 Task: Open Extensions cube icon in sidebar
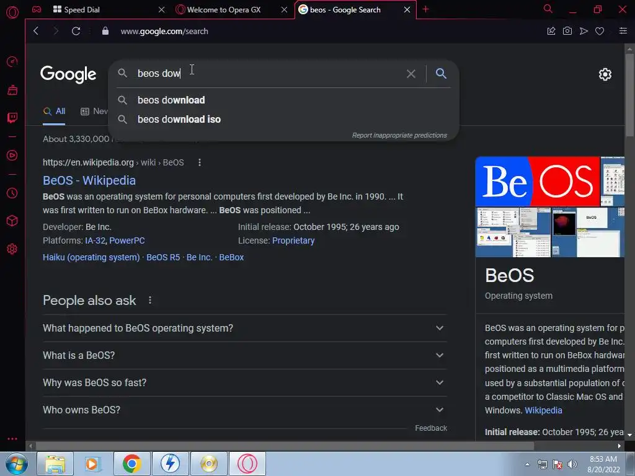pos(12,221)
